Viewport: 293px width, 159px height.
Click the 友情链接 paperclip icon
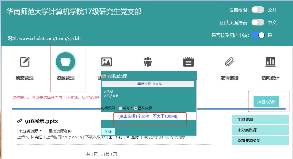(229, 62)
